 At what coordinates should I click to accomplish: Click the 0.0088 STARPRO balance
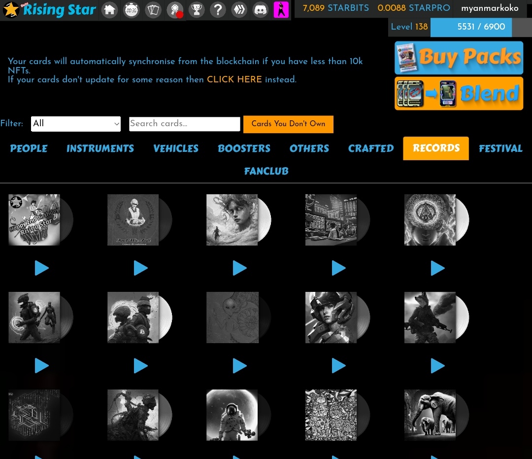(x=414, y=8)
